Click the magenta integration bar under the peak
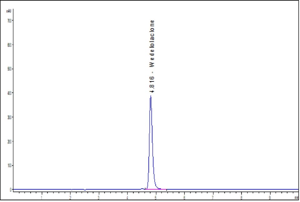 tap(155, 190)
